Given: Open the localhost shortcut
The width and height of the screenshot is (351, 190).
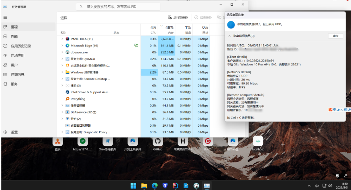Looking at the screenshot, I should point(258,144).
